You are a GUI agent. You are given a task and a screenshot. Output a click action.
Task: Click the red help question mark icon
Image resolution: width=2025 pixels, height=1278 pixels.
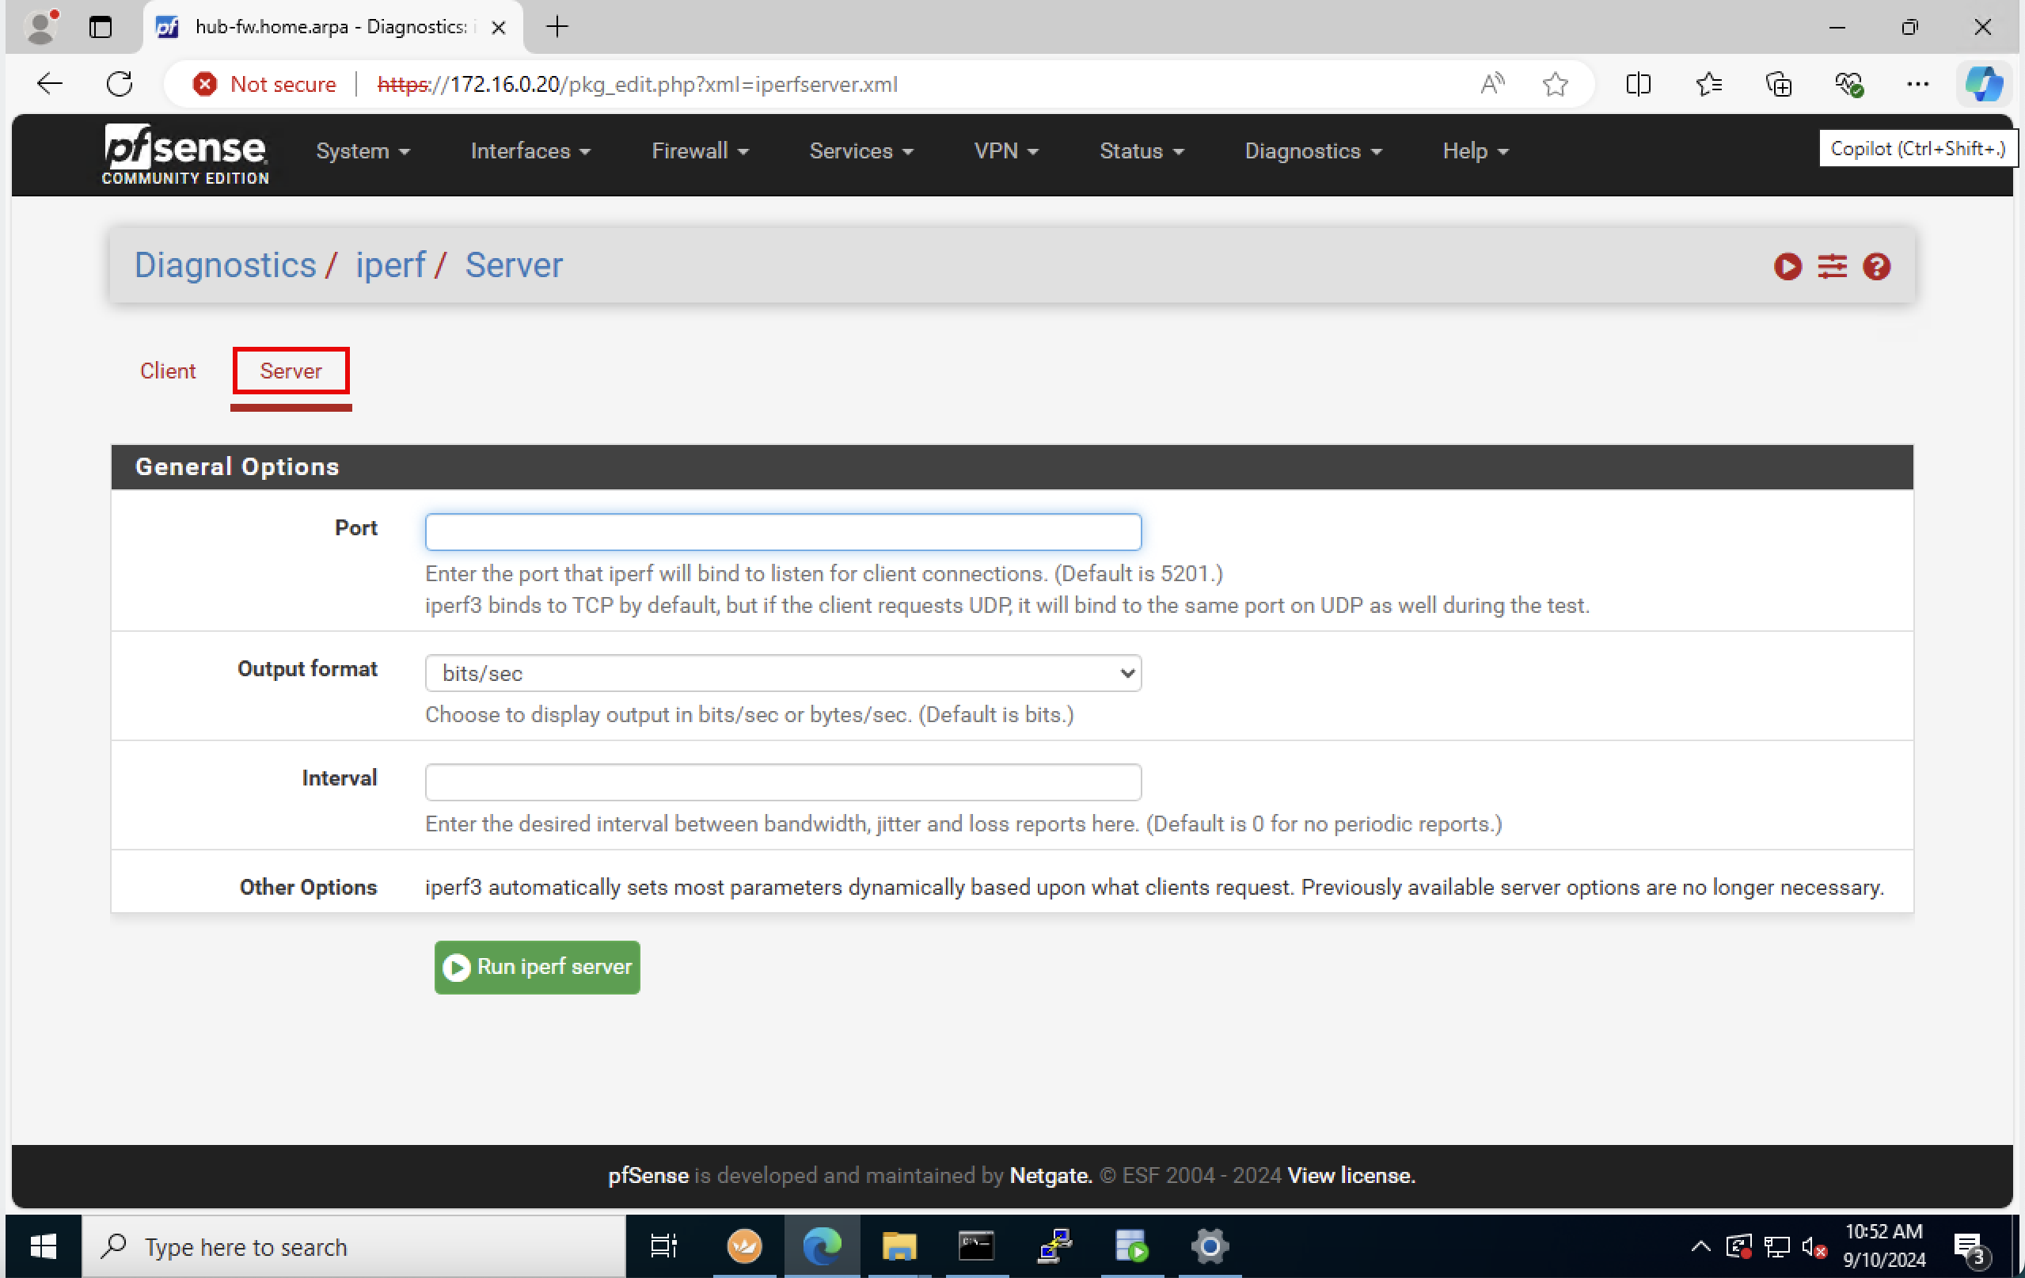[x=1876, y=267]
